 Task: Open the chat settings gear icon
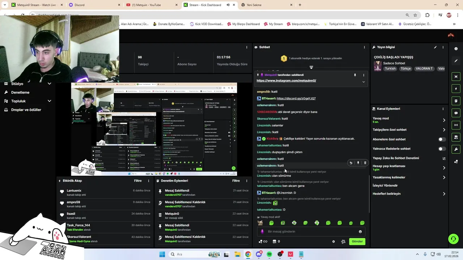[334, 242]
